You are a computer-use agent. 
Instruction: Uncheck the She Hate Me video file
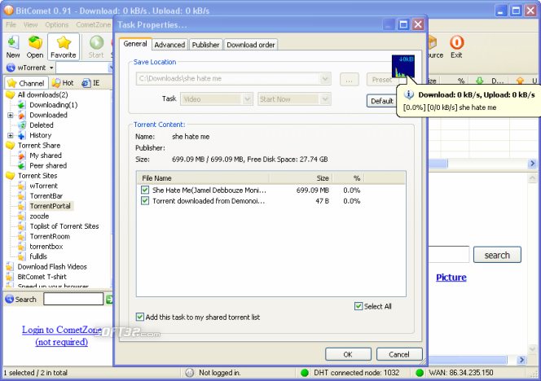(x=145, y=190)
